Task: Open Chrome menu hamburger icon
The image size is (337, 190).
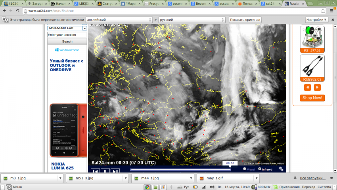Action: click(x=331, y=10)
